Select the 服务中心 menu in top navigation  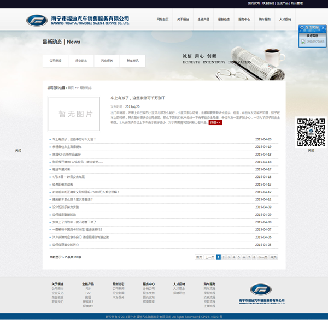[244, 19]
